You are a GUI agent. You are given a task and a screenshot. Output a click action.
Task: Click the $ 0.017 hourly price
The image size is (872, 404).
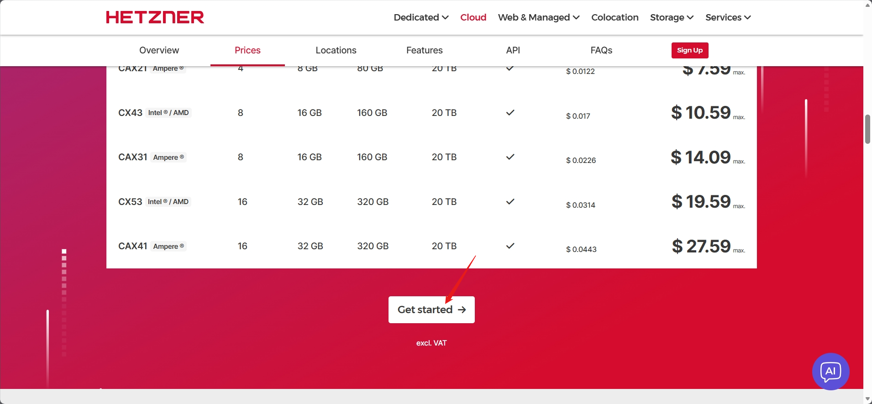pos(578,116)
